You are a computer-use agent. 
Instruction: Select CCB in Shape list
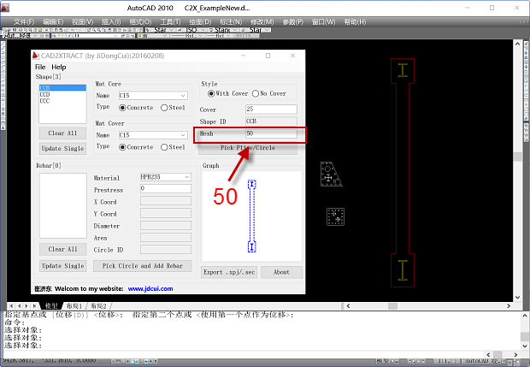click(62, 88)
